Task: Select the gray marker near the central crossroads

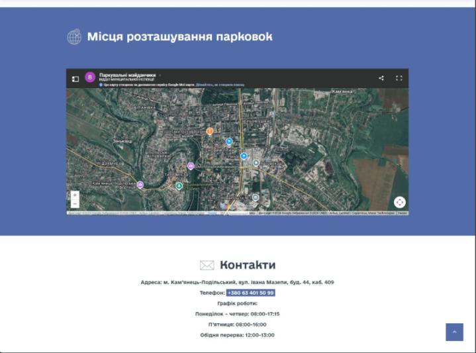Action: 256,163
